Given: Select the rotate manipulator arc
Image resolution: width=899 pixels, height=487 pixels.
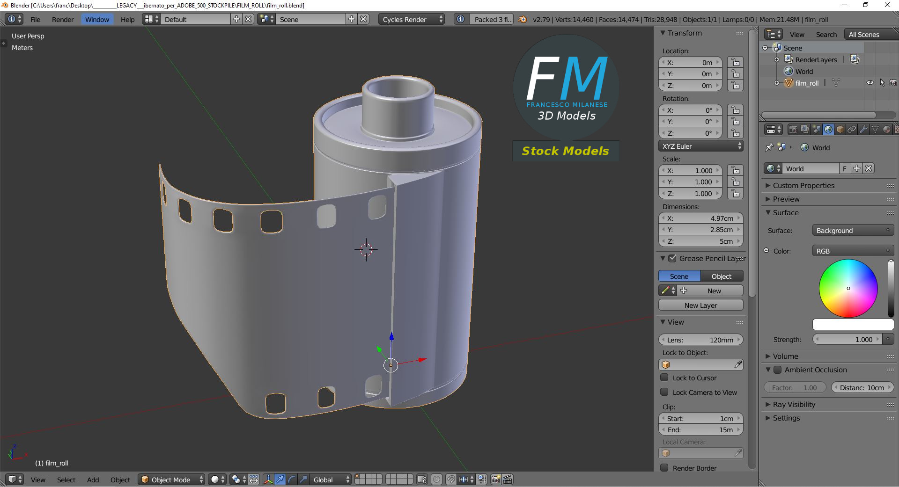Looking at the screenshot, I should (292, 480).
